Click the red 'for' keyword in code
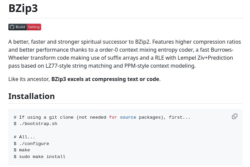This screenshot has width=250, height=167. tap(113, 117)
